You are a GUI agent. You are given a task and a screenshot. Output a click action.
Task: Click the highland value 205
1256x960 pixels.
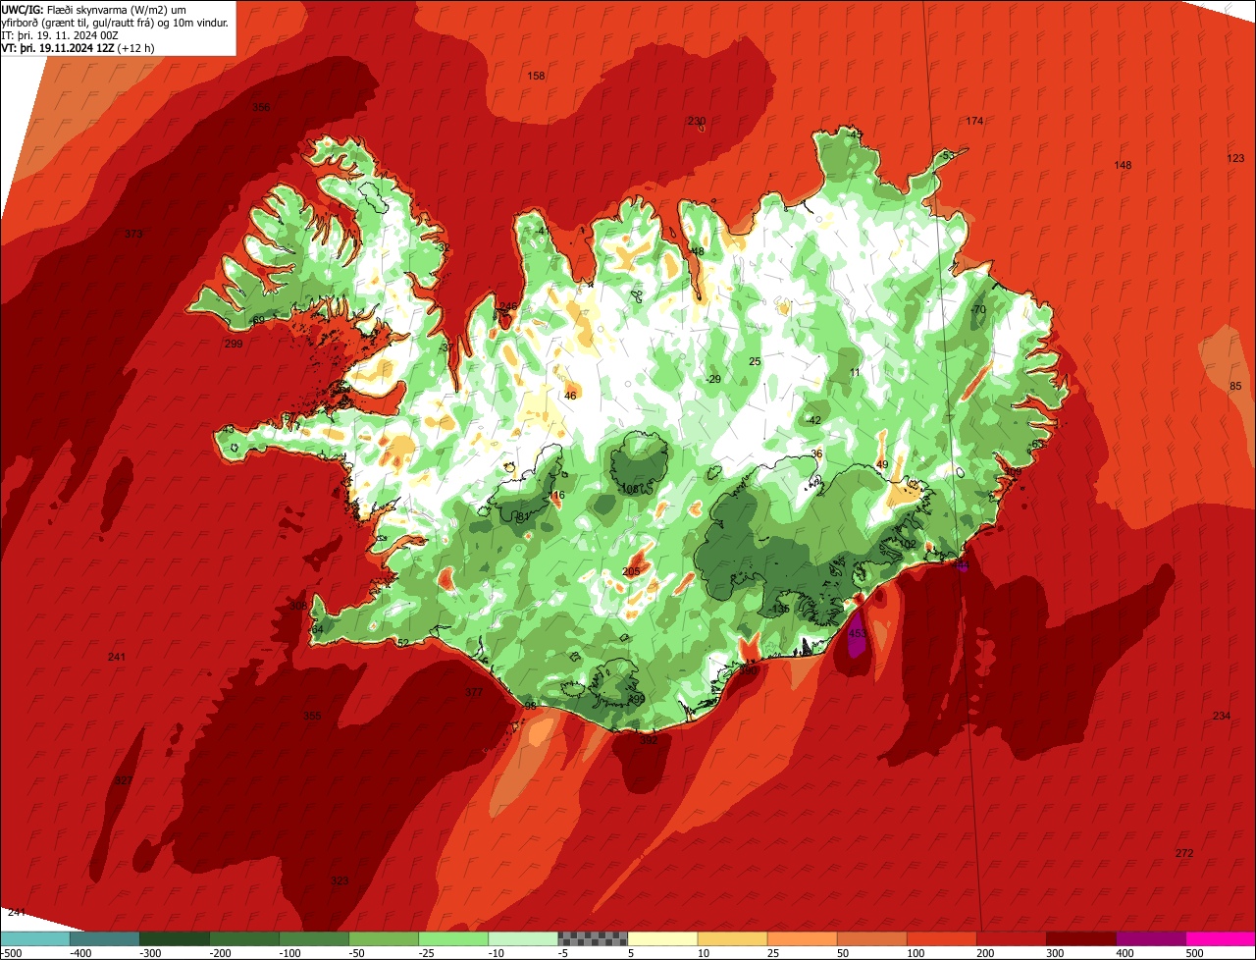click(x=631, y=572)
